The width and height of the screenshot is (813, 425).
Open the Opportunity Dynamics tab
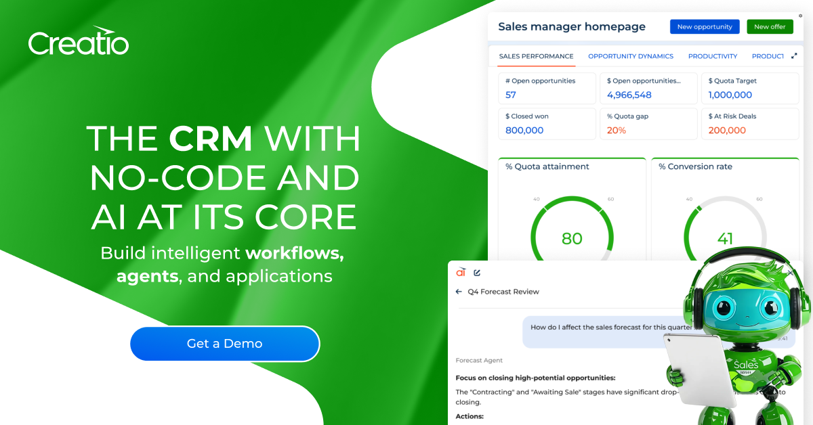(x=631, y=56)
